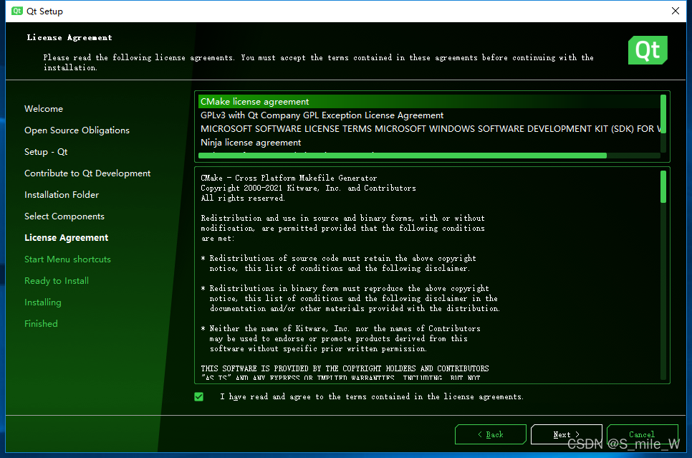Click the Installing step label
The height and width of the screenshot is (458, 692).
tap(43, 302)
